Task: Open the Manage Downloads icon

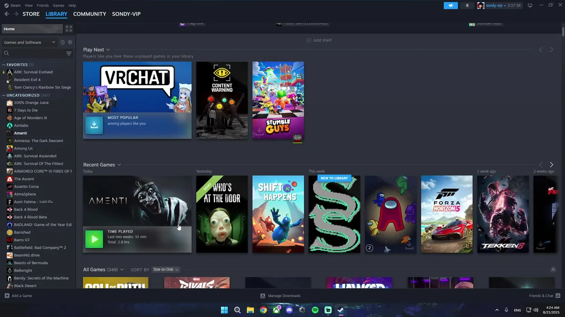Action: click(263, 296)
